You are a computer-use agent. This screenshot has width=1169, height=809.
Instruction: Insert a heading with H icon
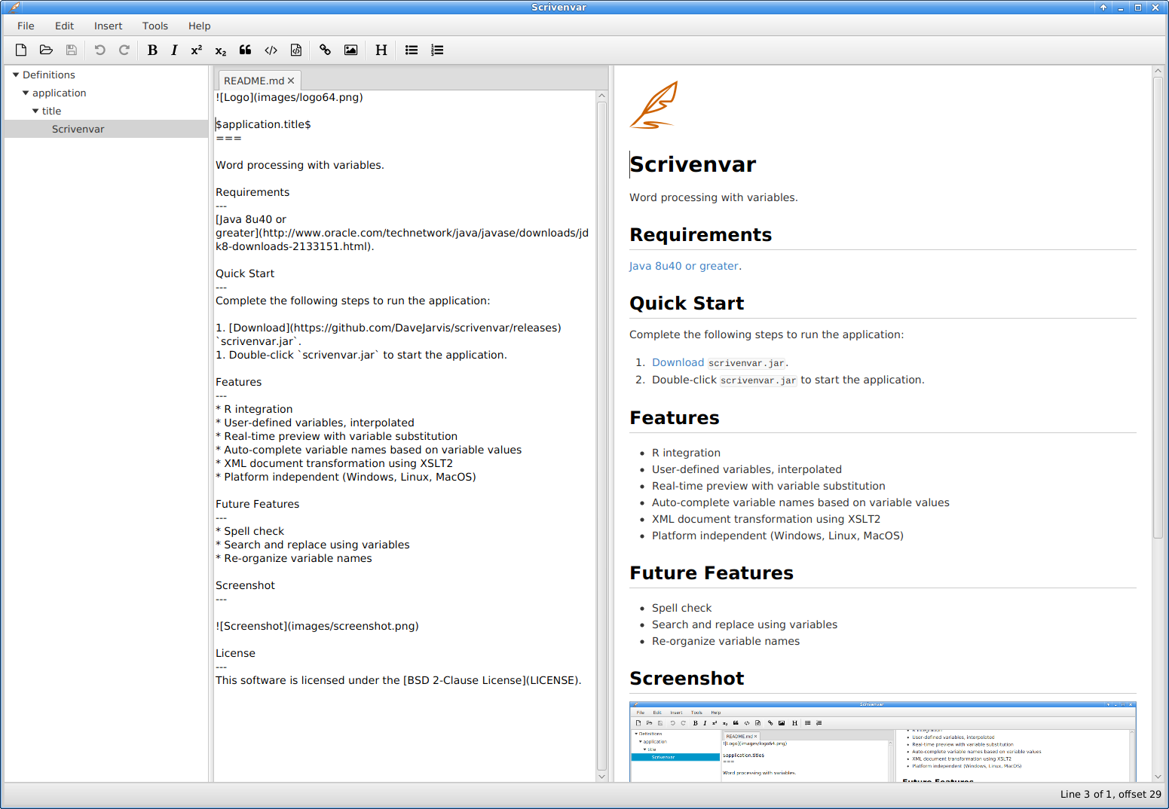click(381, 50)
